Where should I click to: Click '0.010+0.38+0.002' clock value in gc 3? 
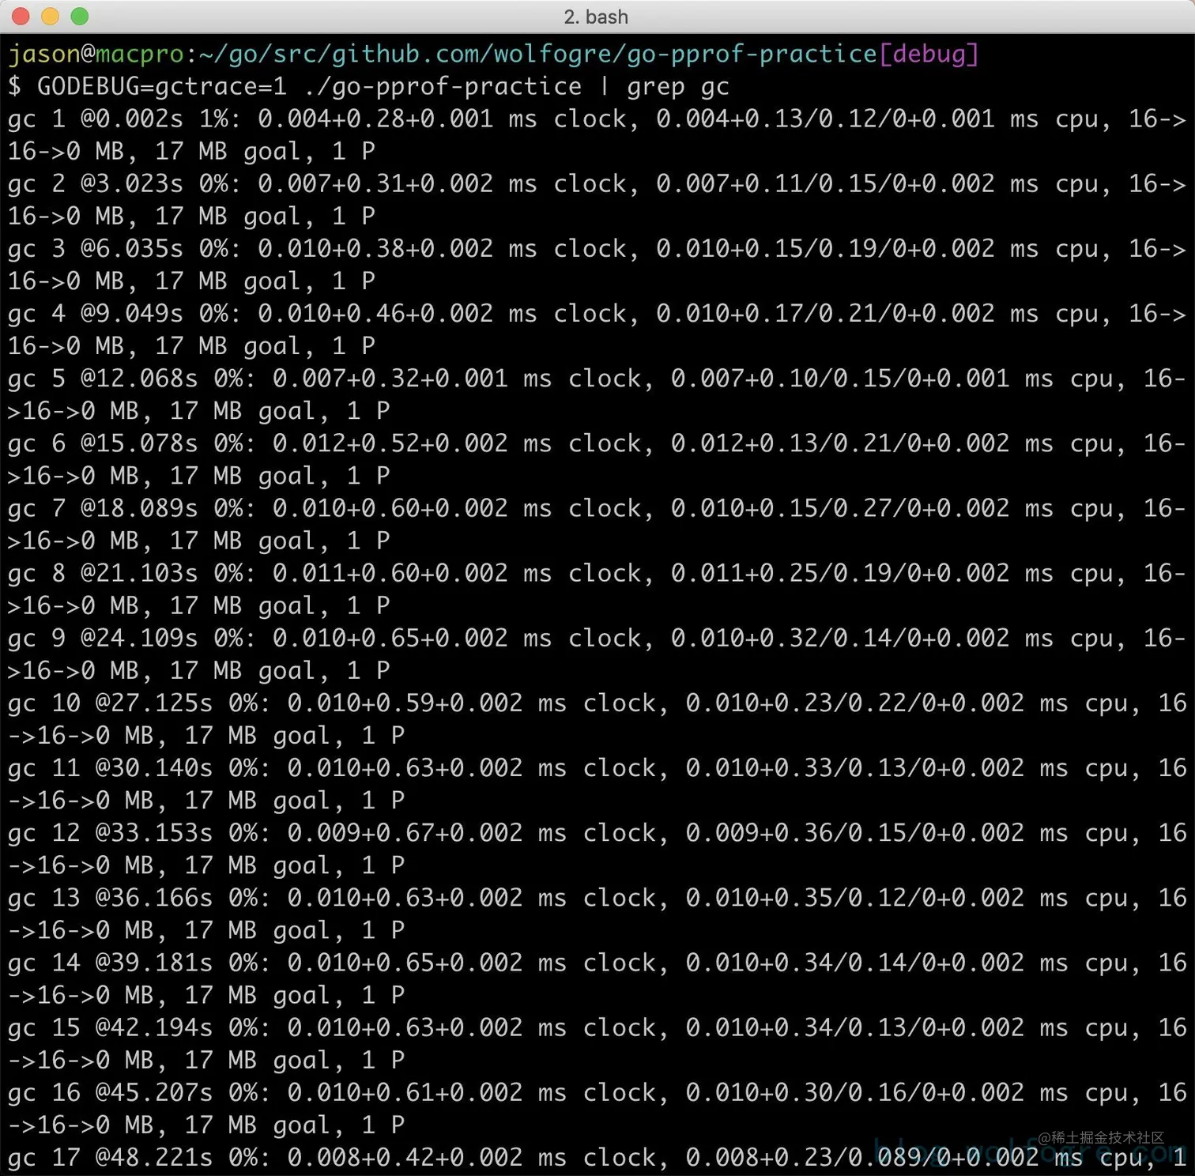click(x=375, y=248)
